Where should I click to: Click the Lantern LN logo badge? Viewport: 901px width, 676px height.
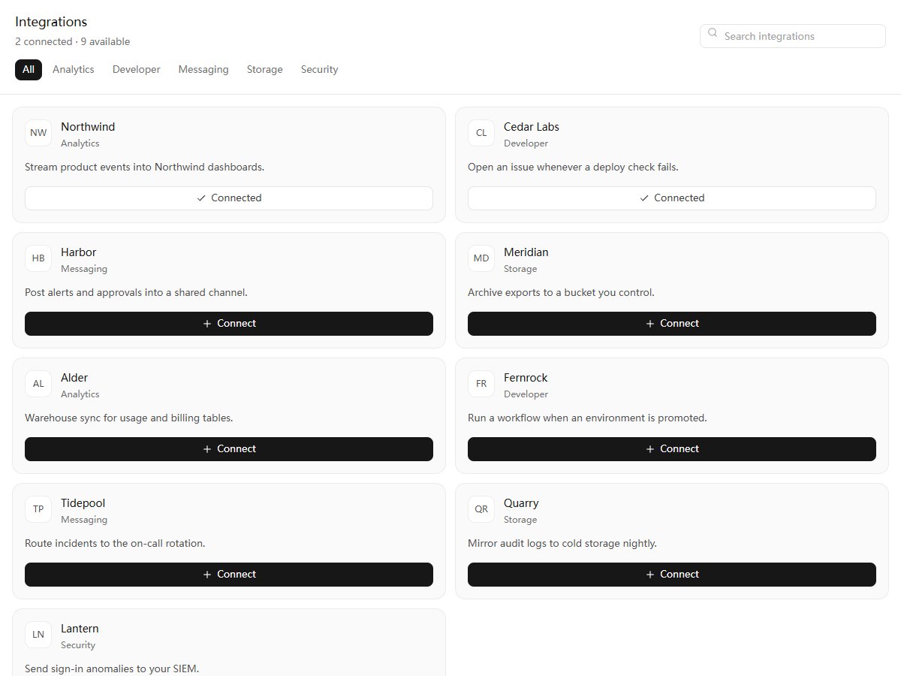(x=38, y=635)
